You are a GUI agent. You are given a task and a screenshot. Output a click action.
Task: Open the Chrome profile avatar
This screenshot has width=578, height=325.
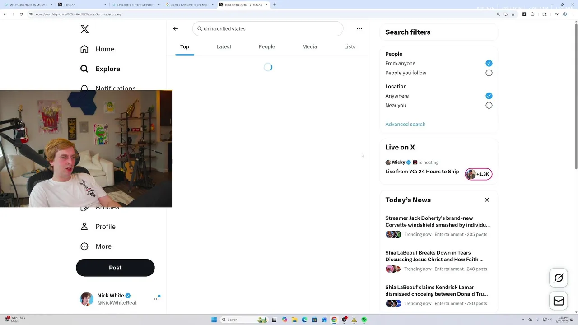[x=565, y=14]
